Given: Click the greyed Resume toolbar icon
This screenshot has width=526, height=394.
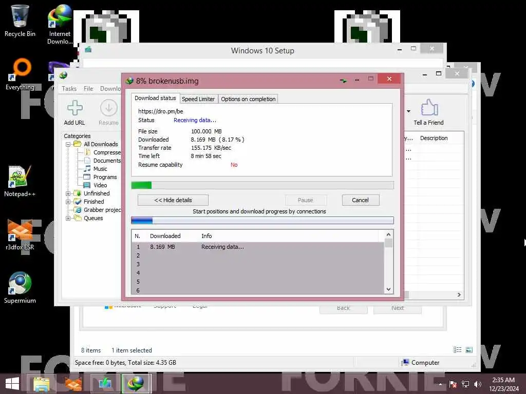Looking at the screenshot, I should [x=109, y=108].
